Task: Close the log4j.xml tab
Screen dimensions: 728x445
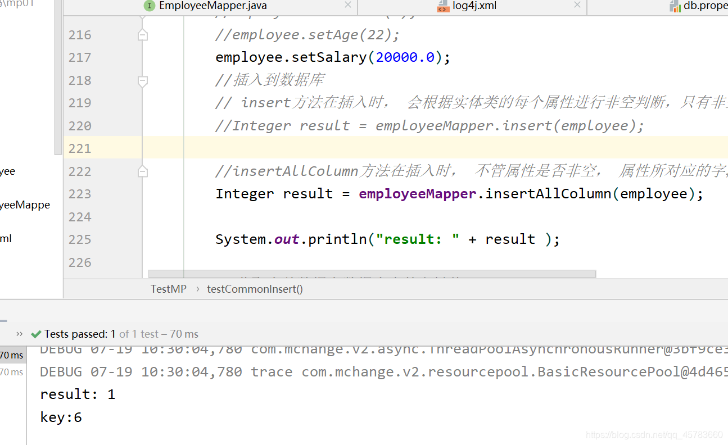Action: [x=577, y=5]
